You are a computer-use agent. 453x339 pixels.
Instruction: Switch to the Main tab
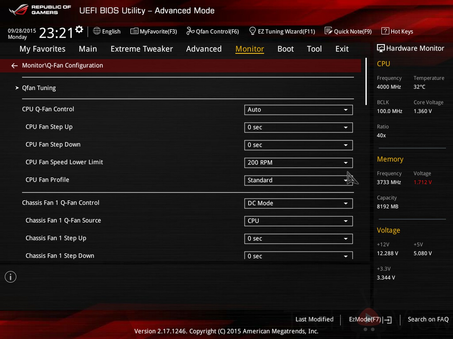[x=88, y=49]
